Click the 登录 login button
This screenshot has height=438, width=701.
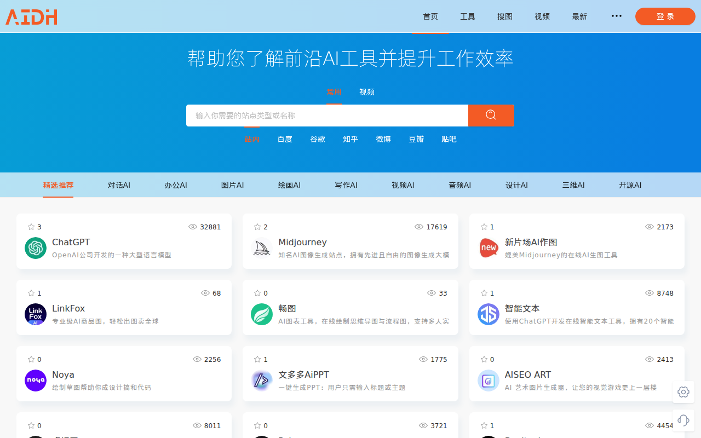[x=665, y=16]
